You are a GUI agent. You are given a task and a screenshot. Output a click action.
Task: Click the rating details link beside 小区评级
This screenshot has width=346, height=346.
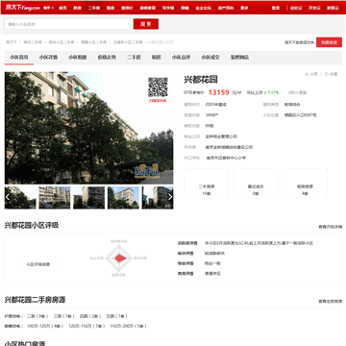click(330, 227)
